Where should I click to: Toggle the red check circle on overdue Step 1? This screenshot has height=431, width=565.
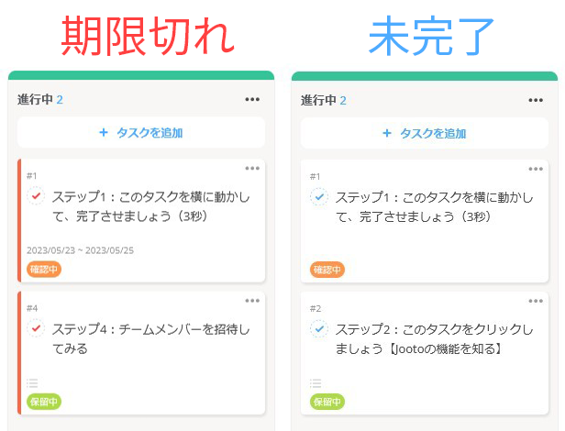(36, 196)
